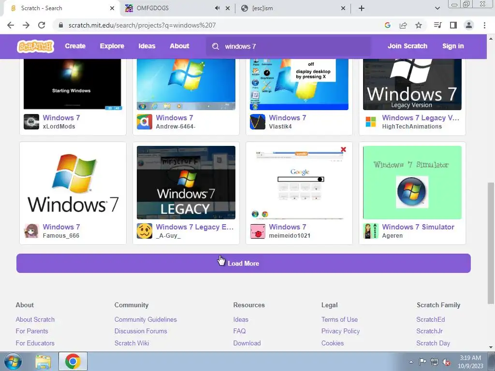Click Join Scratch
The height and width of the screenshot is (371, 495).
point(407,46)
